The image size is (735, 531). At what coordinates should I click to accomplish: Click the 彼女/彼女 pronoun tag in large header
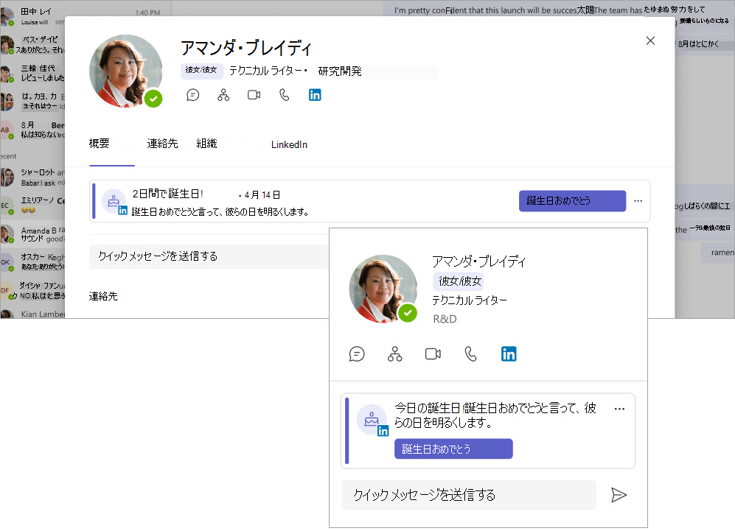click(x=201, y=70)
